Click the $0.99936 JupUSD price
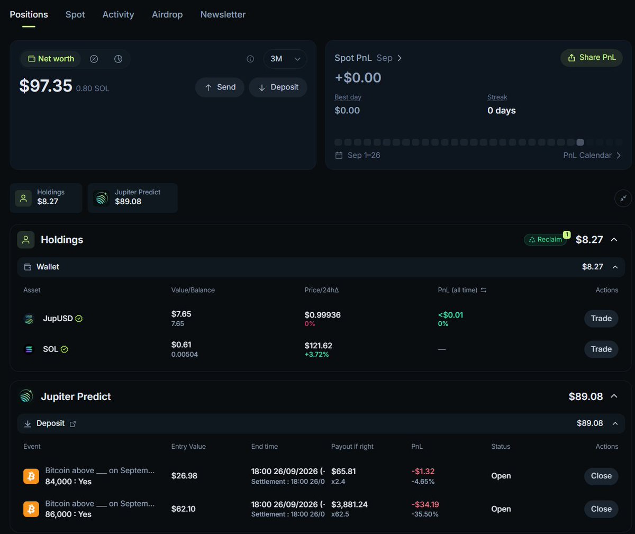This screenshot has height=534, width=635. coord(322,315)
